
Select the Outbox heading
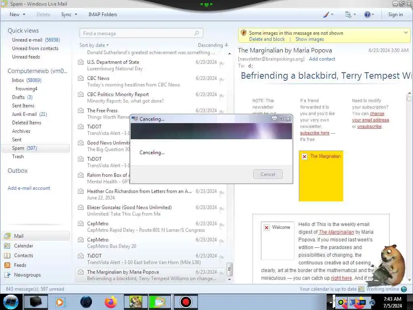[x=17, y=171]
